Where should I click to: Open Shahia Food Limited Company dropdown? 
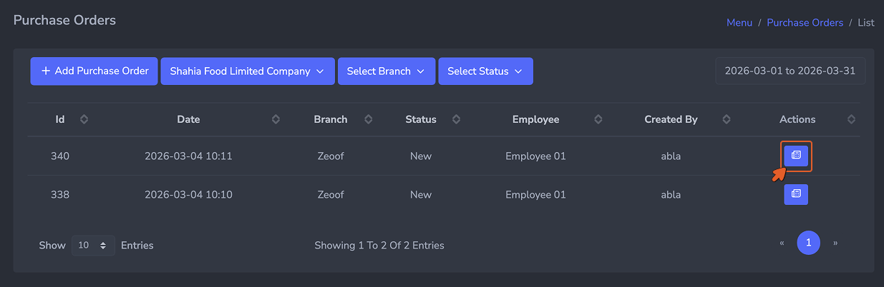[x=248, y=71]
